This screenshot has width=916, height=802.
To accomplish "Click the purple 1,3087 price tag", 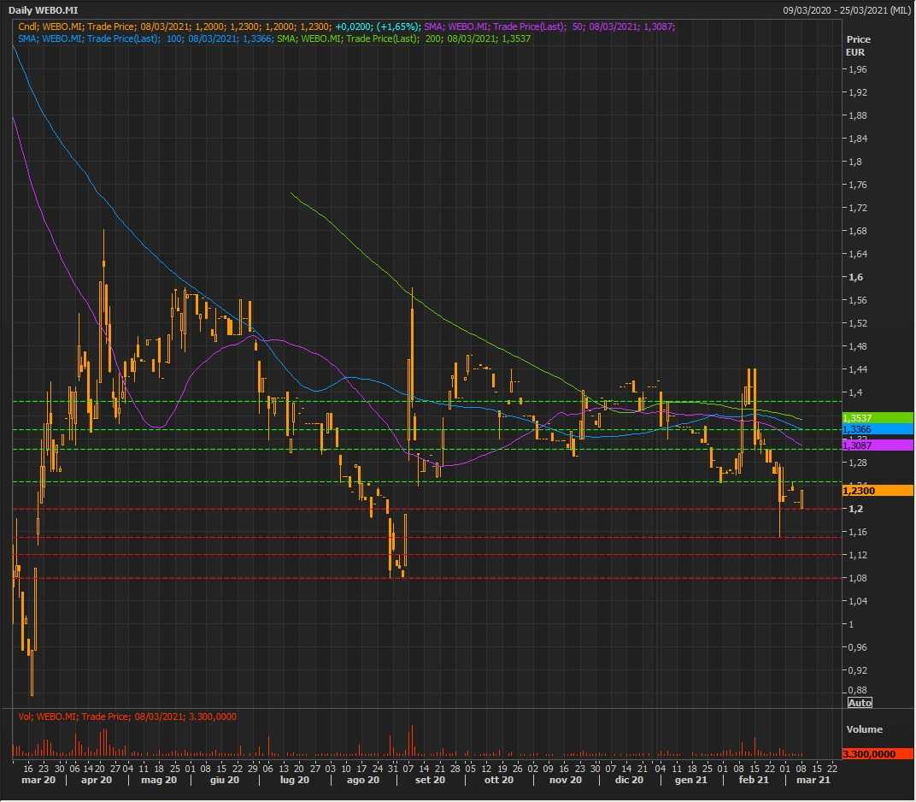I will (x=865, y=445).
